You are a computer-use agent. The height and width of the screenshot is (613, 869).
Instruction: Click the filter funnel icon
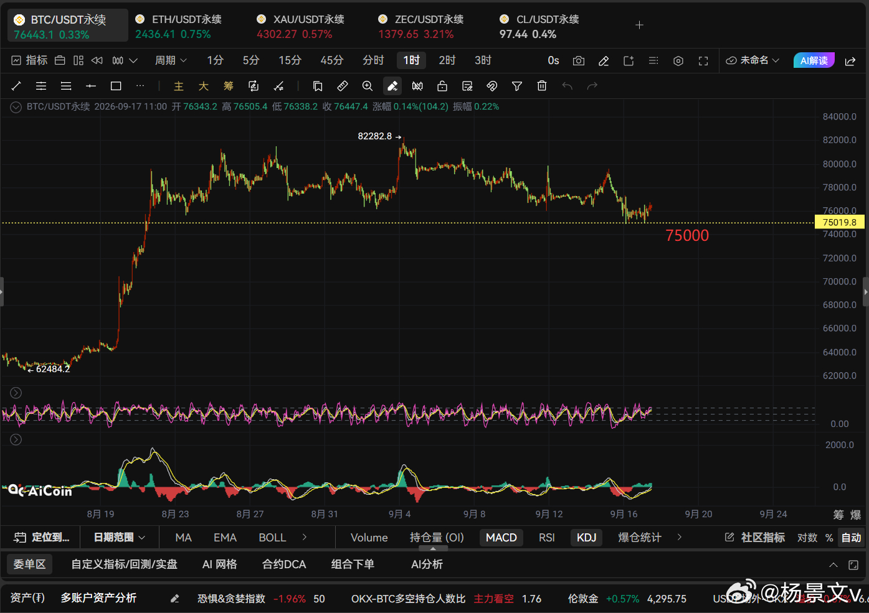[517, 86]
